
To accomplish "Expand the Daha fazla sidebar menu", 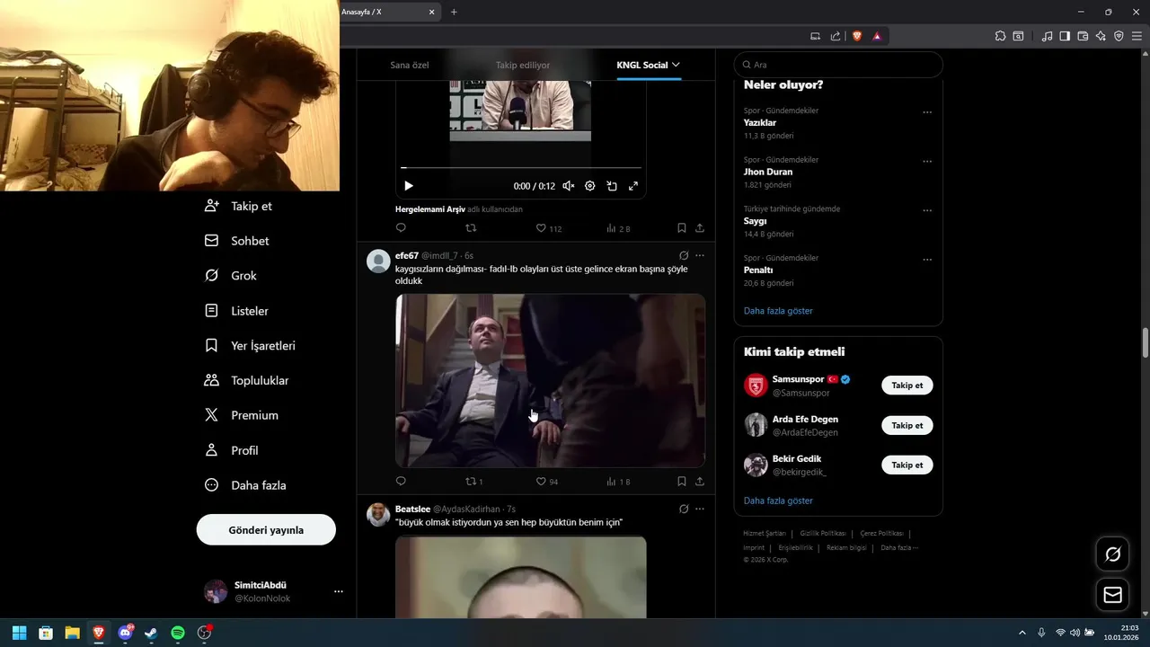I will click(x=245, y=485).
